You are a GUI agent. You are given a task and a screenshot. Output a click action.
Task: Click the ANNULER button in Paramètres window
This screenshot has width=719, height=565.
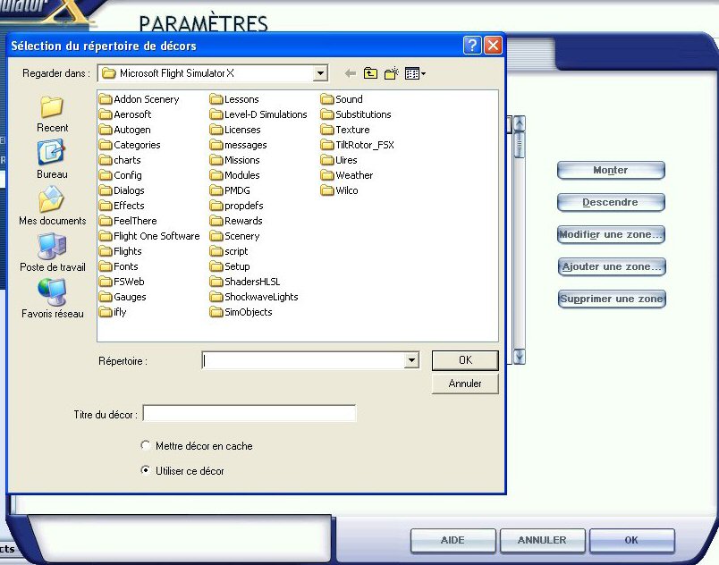point(543,540)
